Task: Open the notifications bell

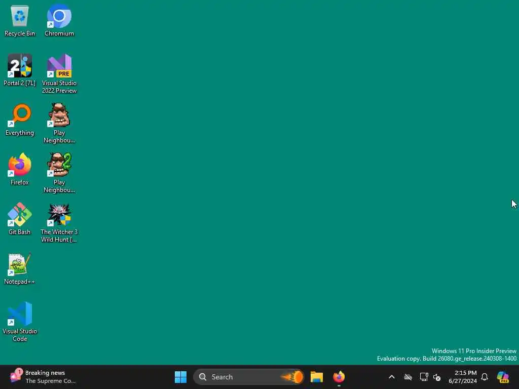Action: click(x=485, y=377)
